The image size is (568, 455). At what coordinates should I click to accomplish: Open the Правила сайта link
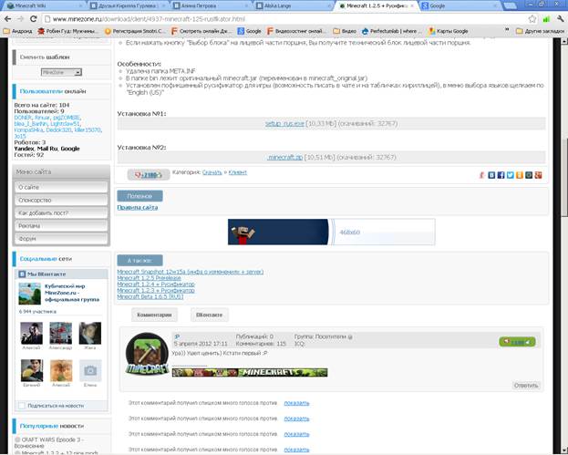(x=138, y=208)
